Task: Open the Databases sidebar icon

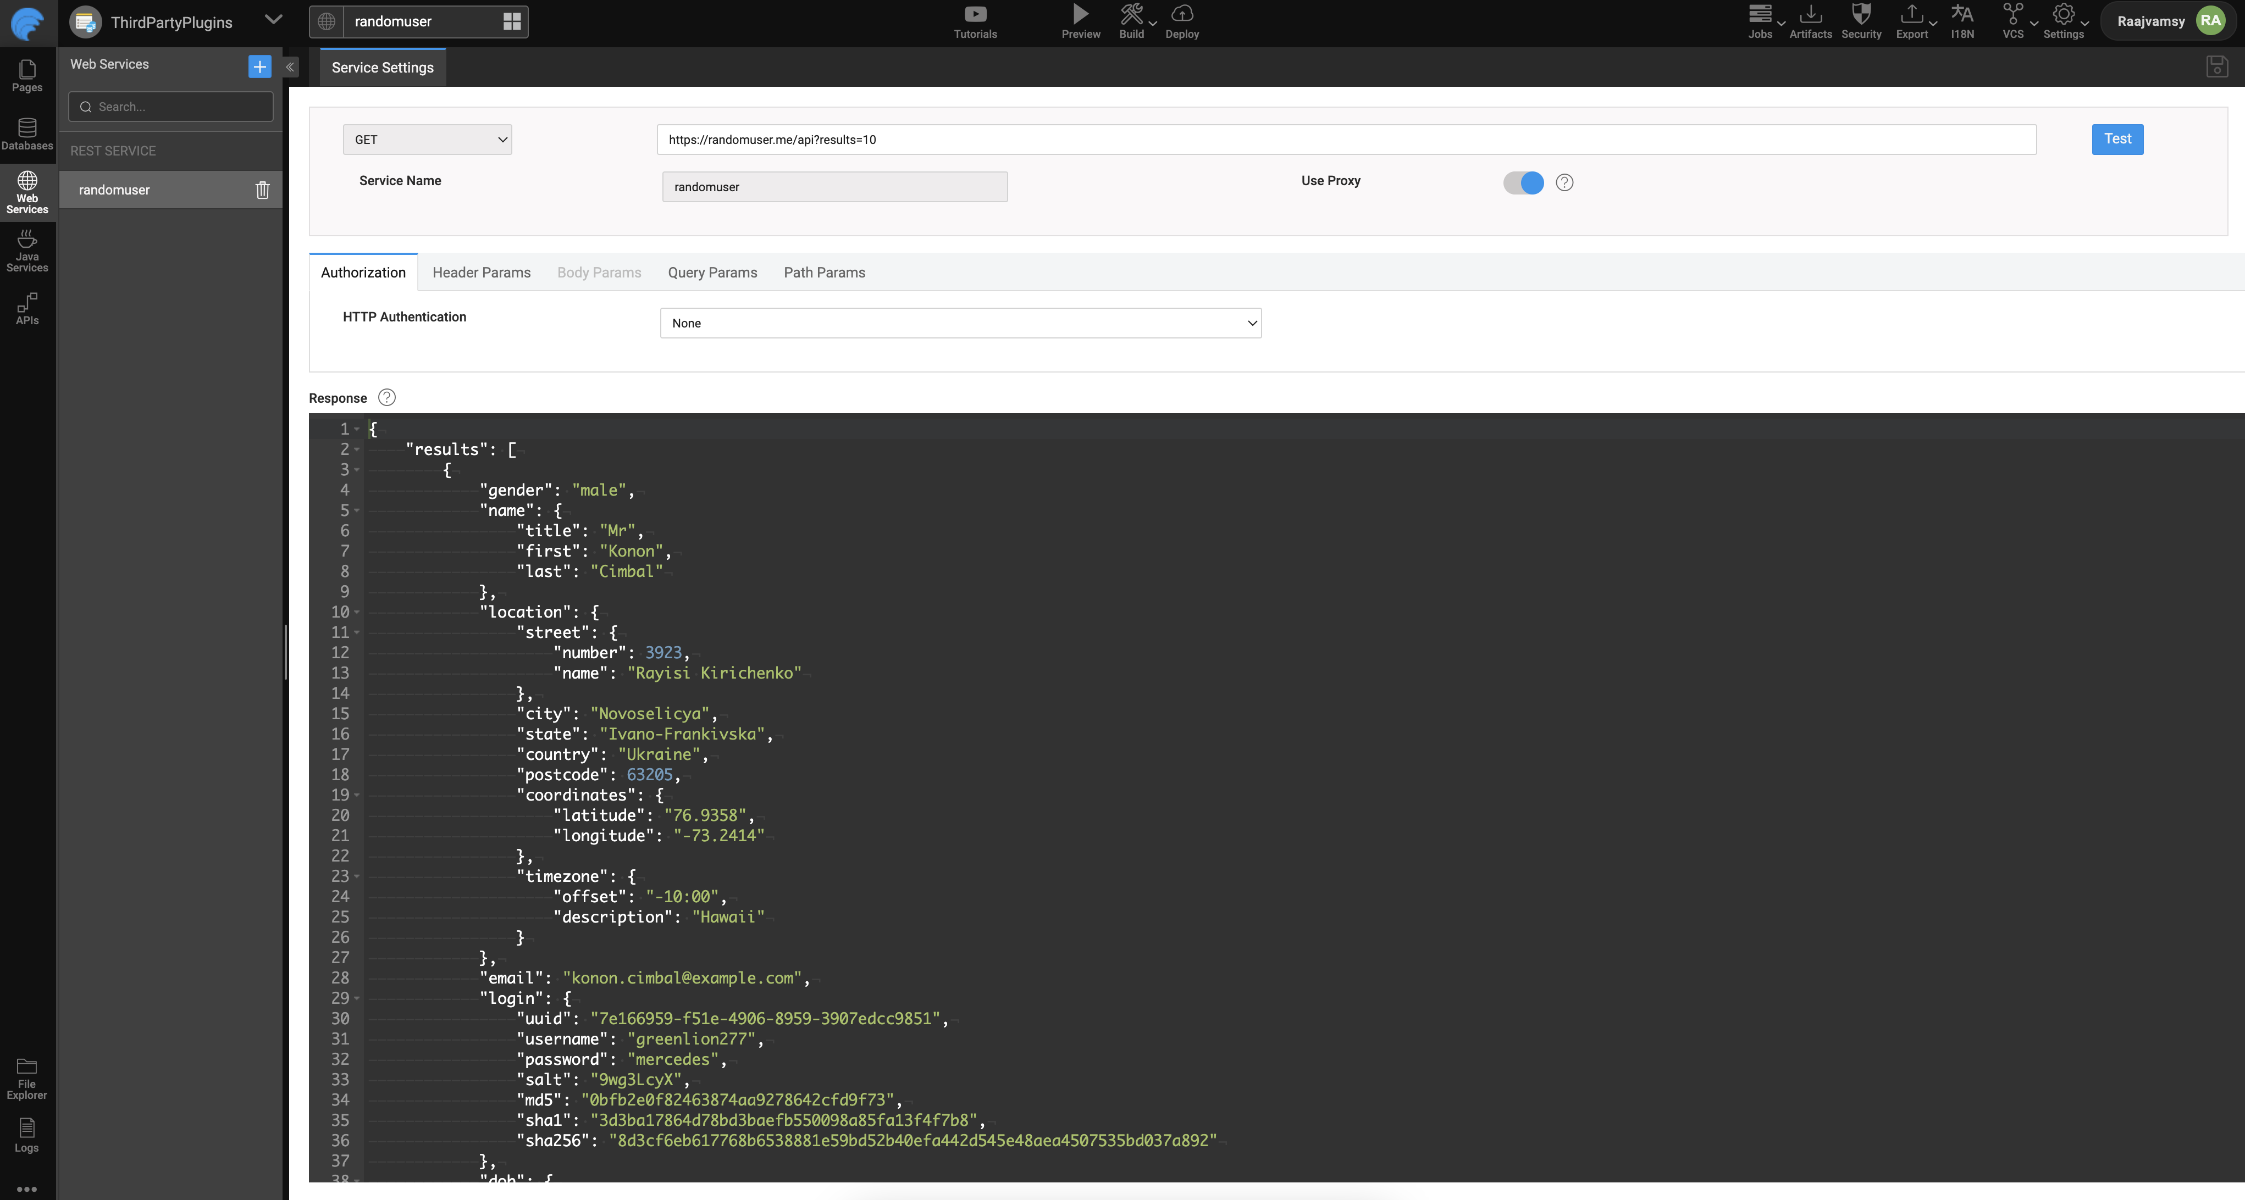Action: (27, 134)
